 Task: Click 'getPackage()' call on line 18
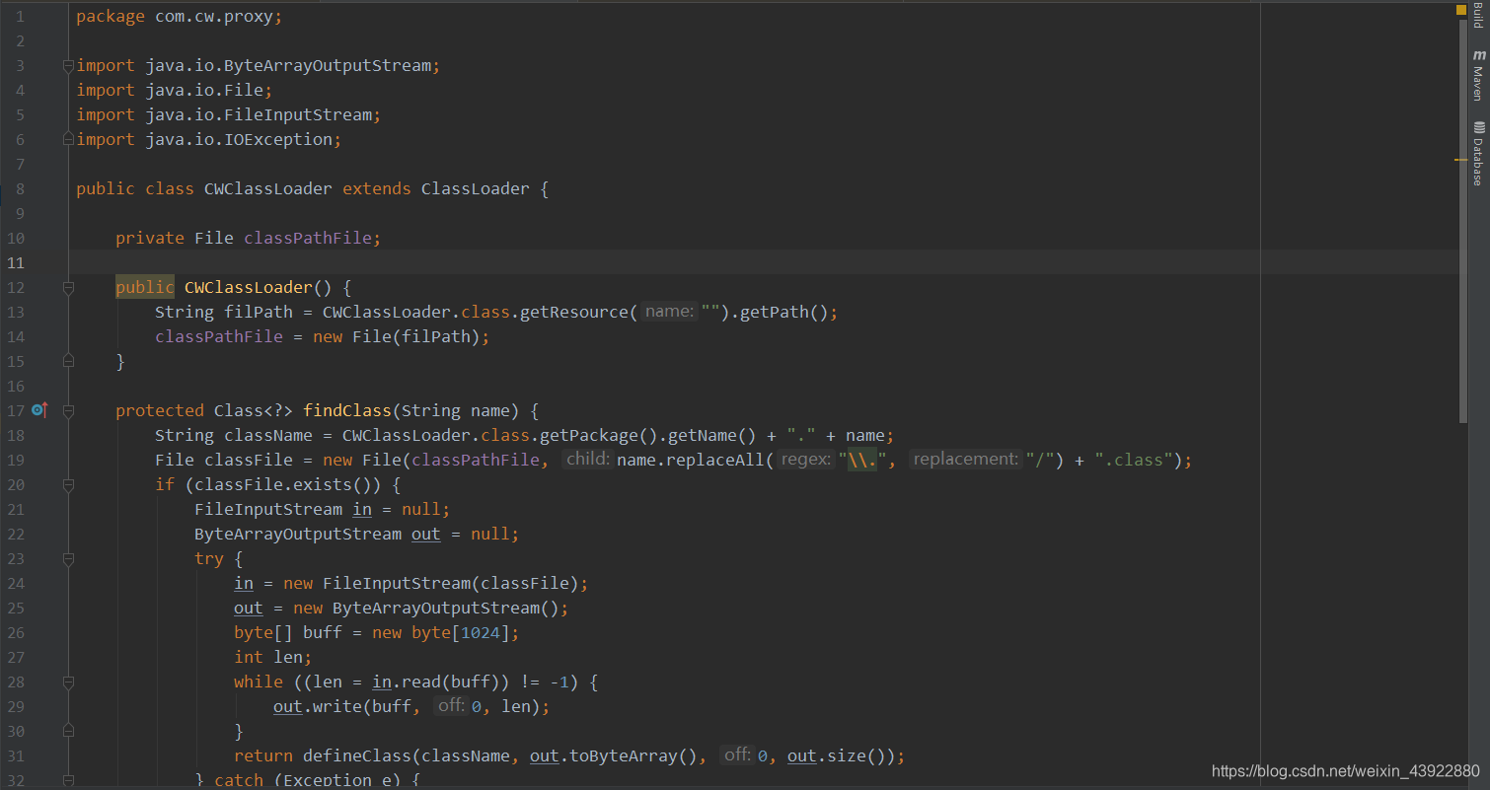coord(604,436)
